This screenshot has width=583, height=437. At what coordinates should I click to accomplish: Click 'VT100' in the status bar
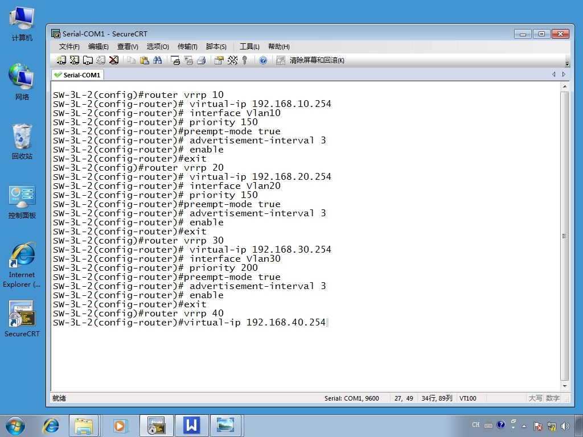(468, 398)
